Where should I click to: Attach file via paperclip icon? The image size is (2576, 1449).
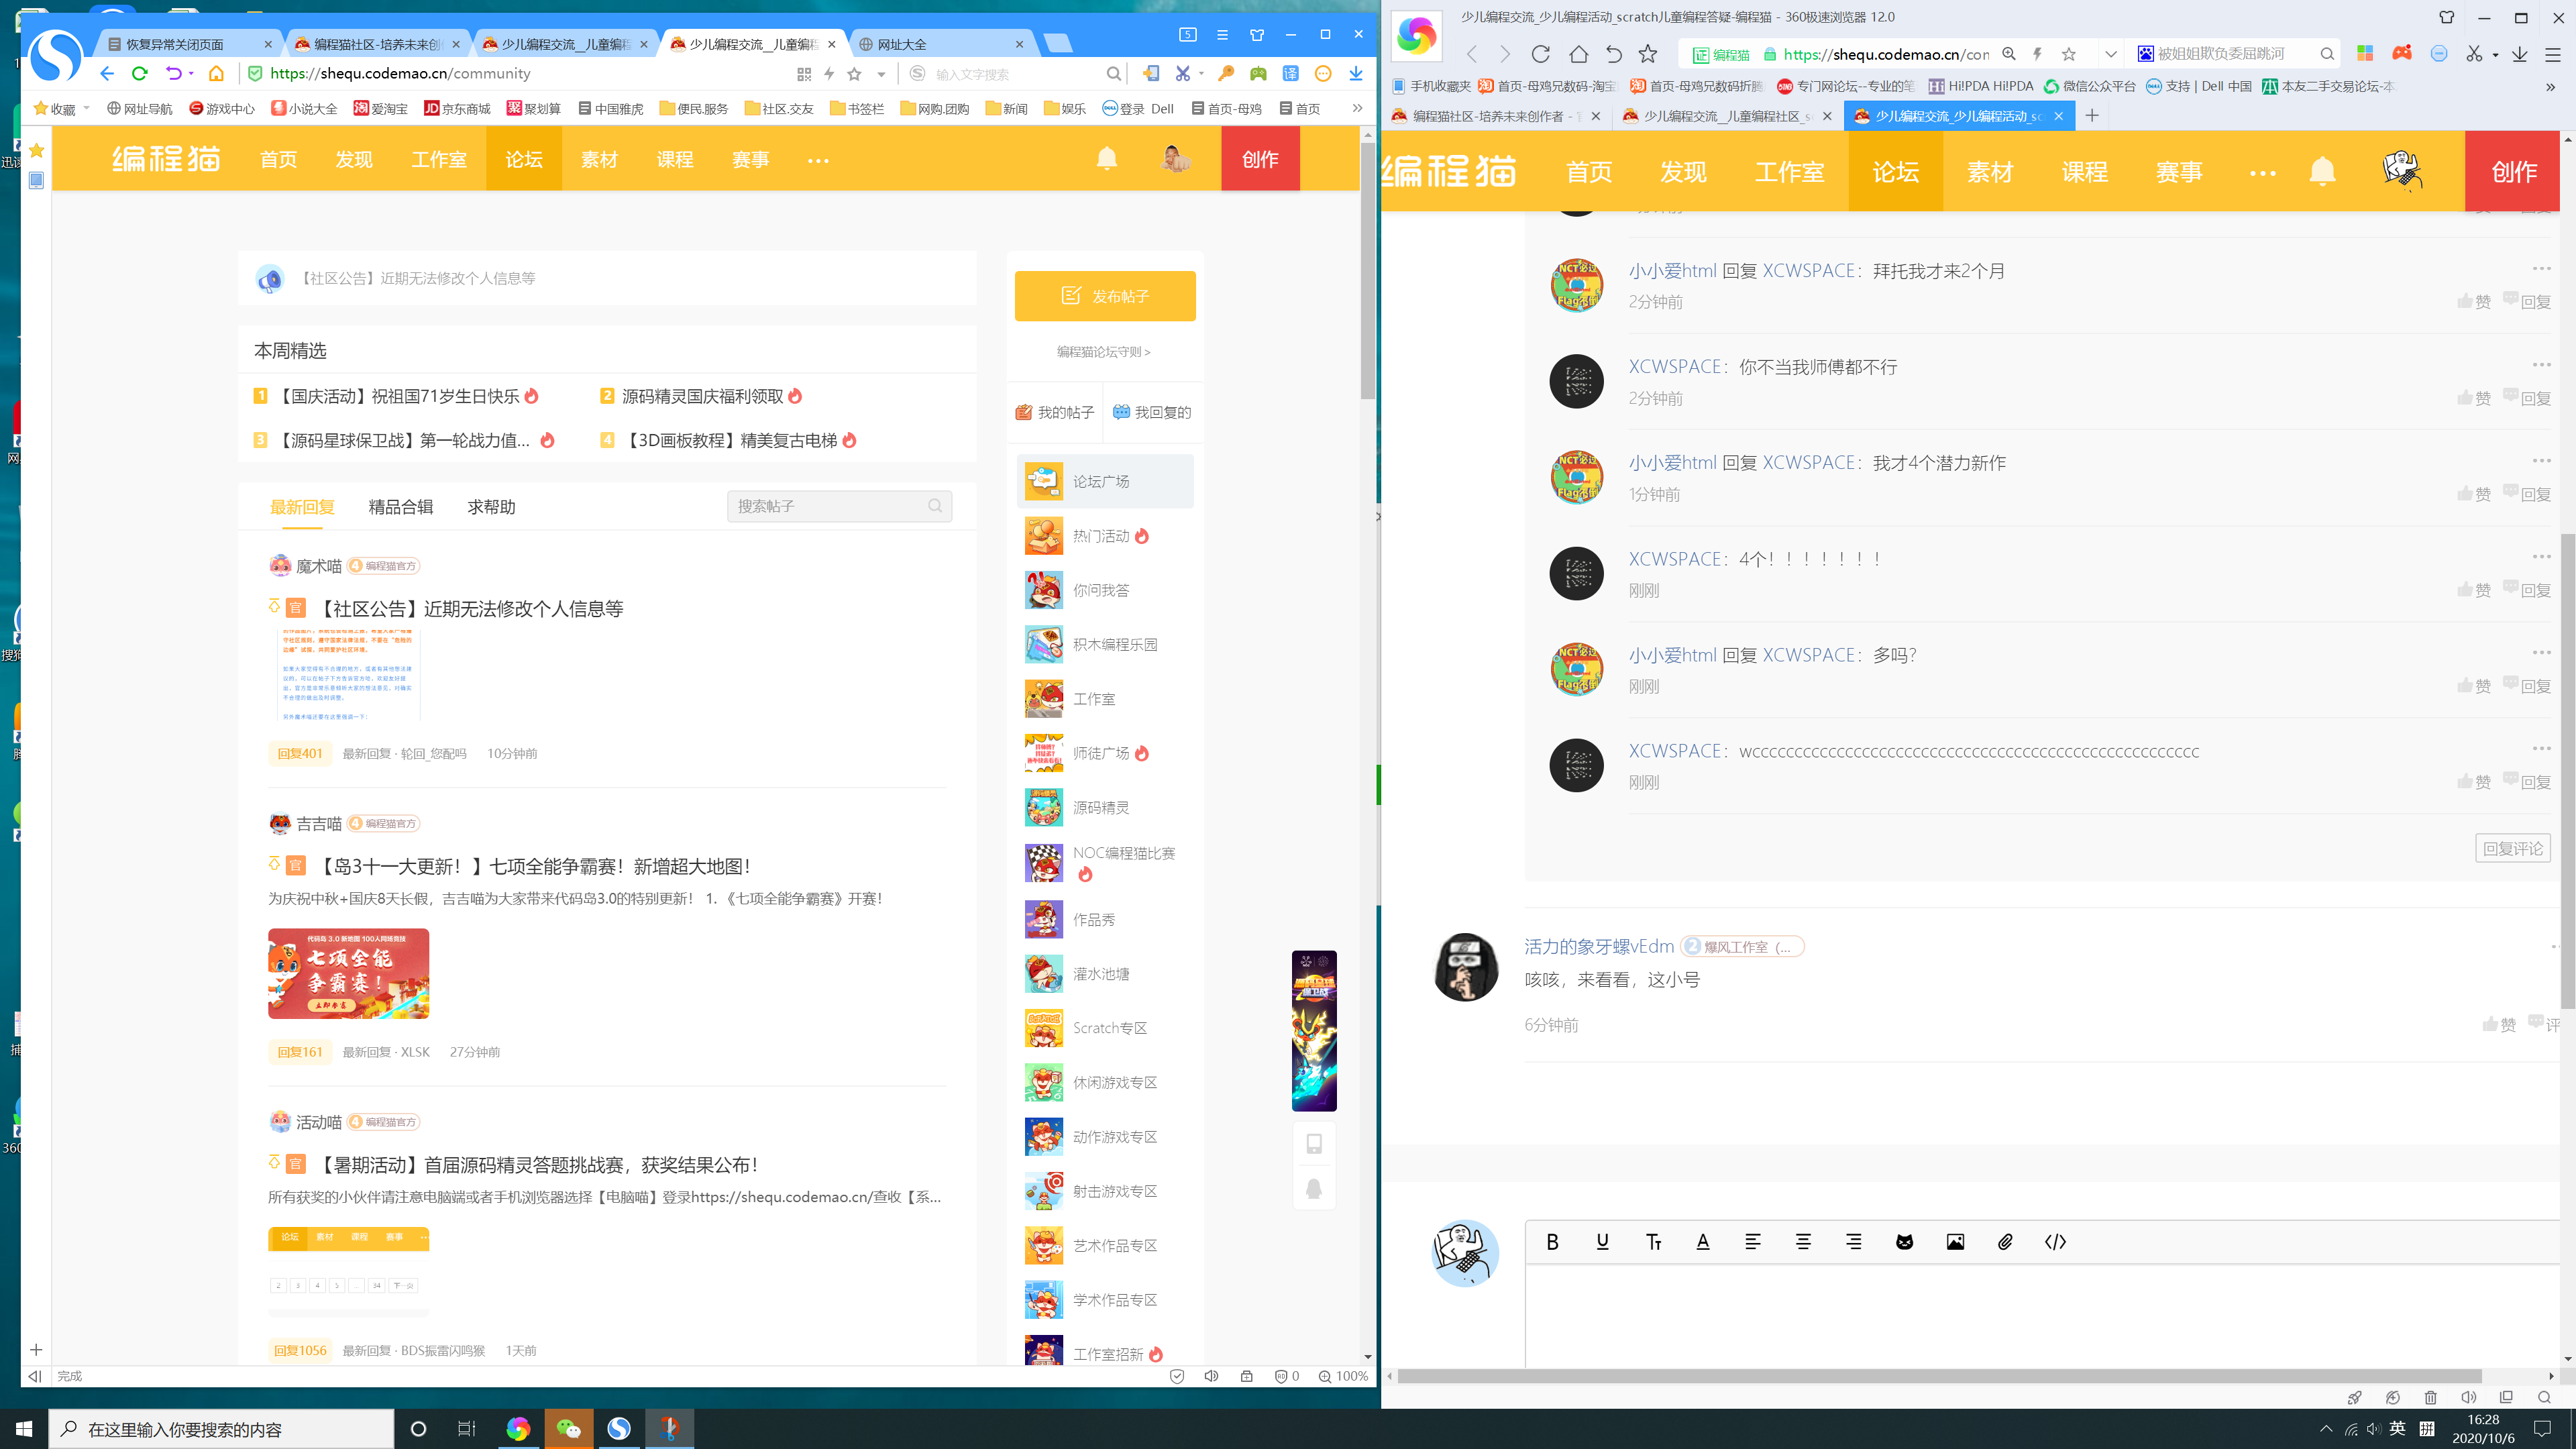(2005, 1242)
